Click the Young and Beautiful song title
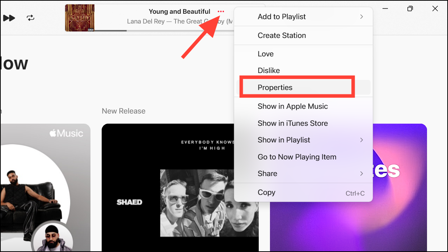Image resolution: width=448 pixels, height=252 pixels. point(179,12)
